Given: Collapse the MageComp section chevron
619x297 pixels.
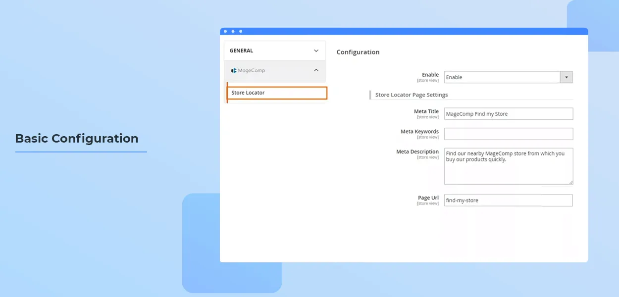Looking at the screenshot, I should point(316,70).
